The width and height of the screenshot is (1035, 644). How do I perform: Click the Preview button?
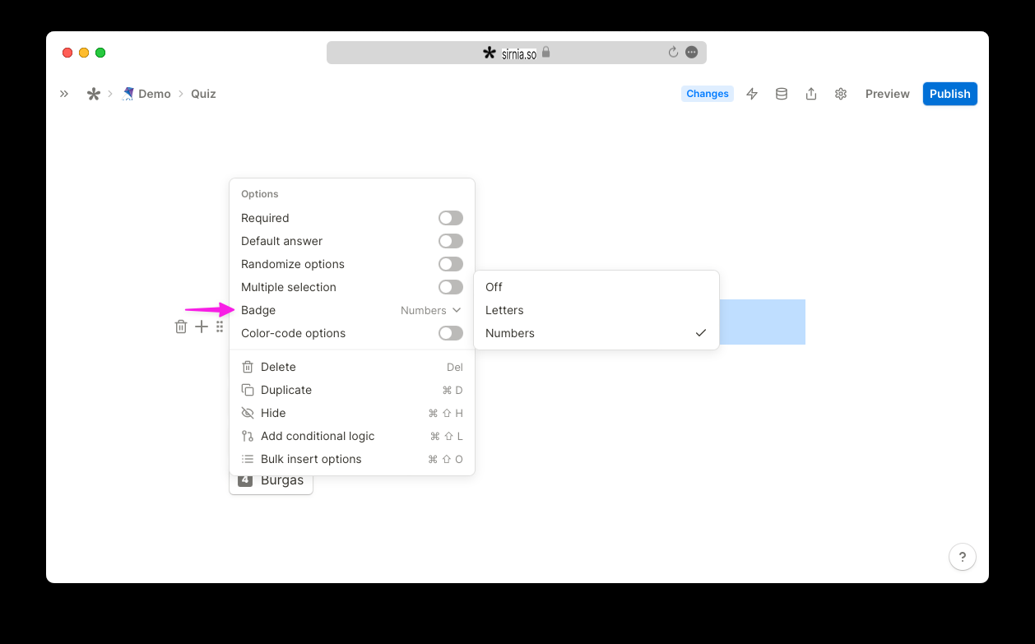888,94
